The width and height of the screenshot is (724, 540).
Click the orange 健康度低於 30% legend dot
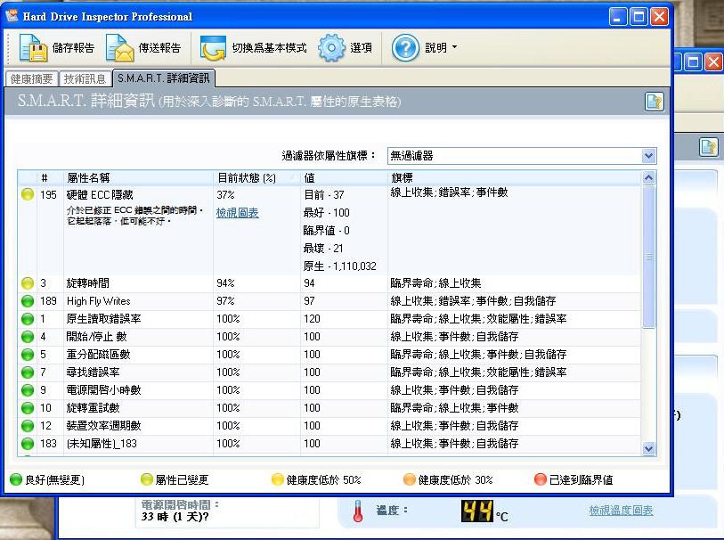click(x=409, y=479)
